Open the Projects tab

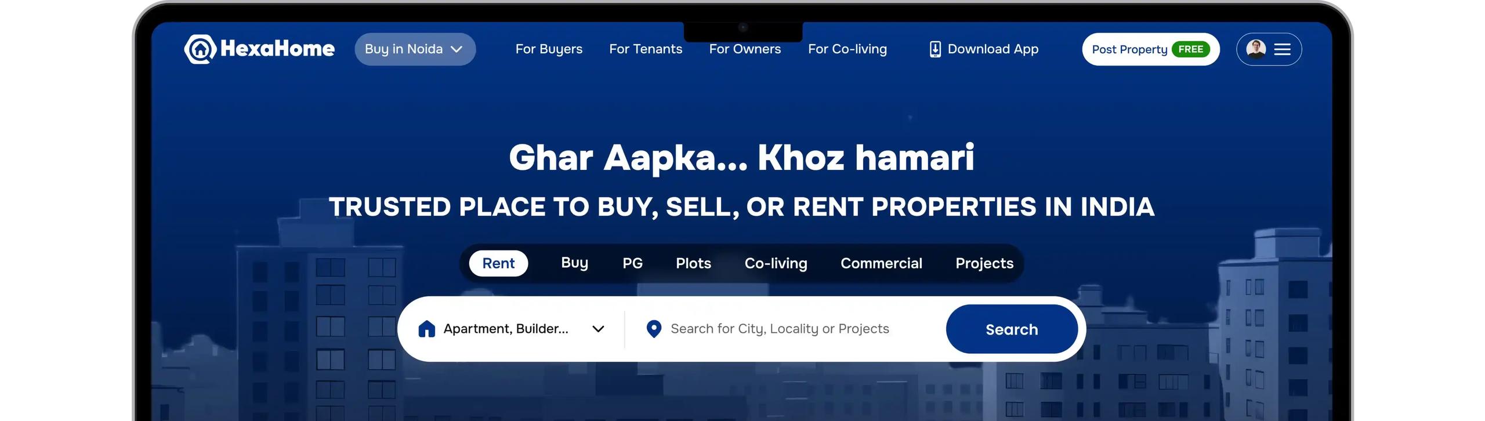click(x=984, y=263)
